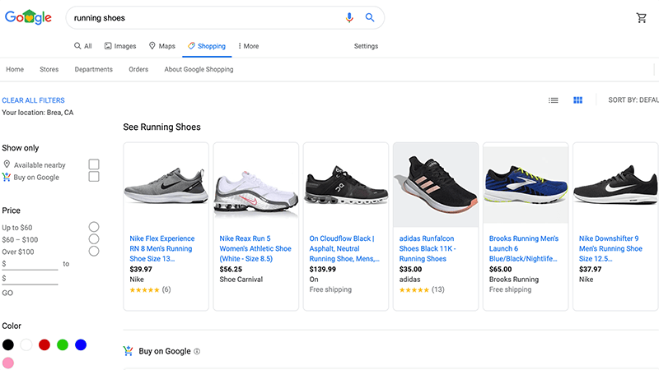Open the Images search tab
The height and width of the screenshot is (370, 659).
(x=119, y=46)
